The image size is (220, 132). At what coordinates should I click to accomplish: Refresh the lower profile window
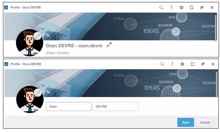tap(192, 64)
